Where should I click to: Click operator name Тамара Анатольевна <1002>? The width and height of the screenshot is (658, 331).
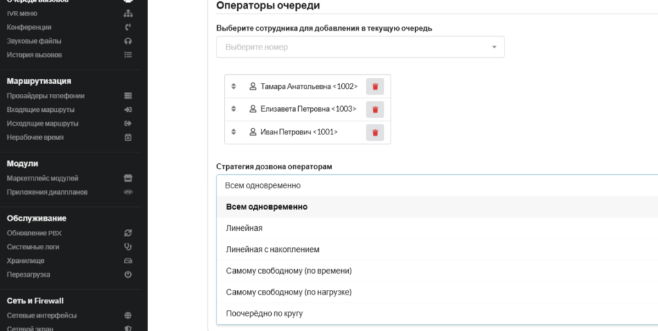309,86
